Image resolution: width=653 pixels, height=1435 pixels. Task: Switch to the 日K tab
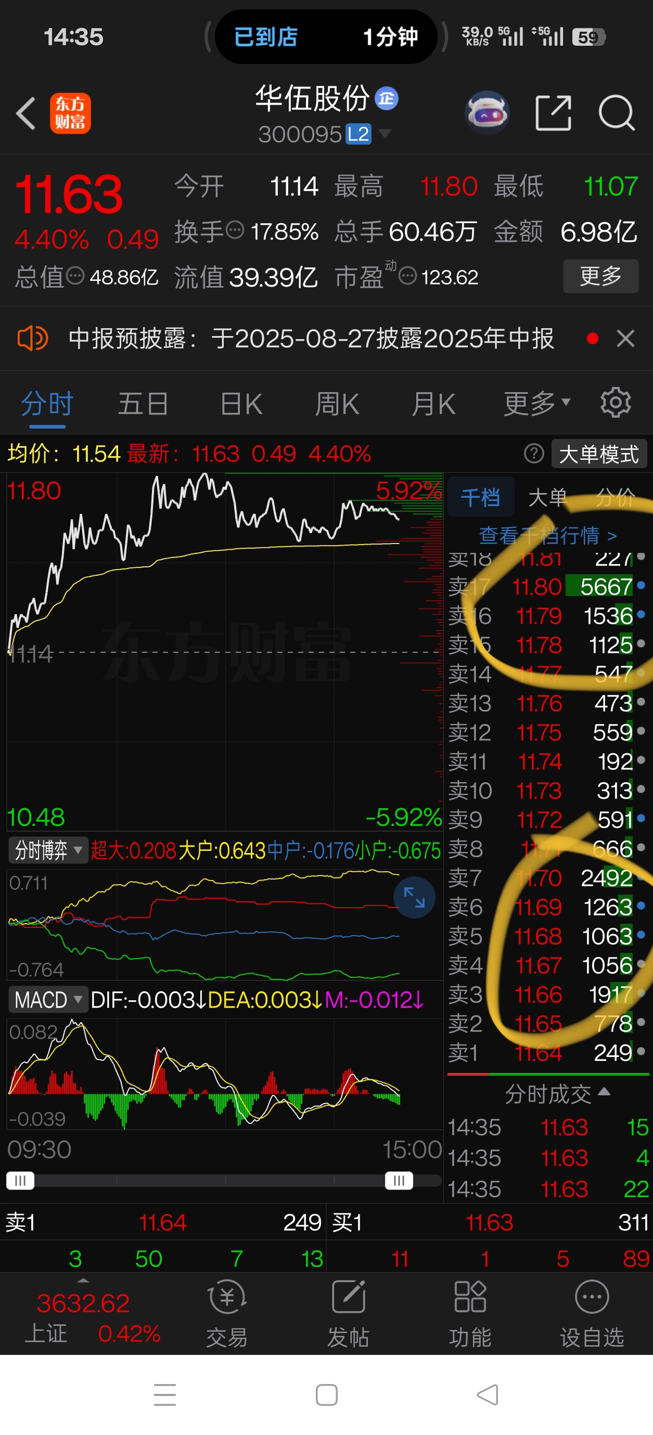241,404
